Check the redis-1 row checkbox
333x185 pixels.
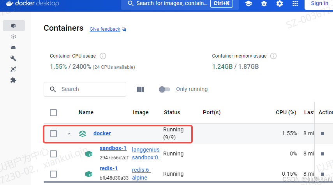coord(53,174)
